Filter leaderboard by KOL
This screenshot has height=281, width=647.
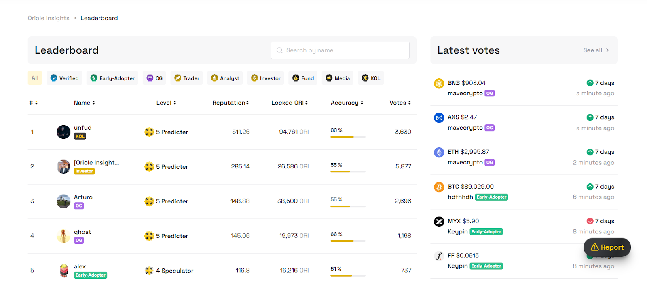371,78
